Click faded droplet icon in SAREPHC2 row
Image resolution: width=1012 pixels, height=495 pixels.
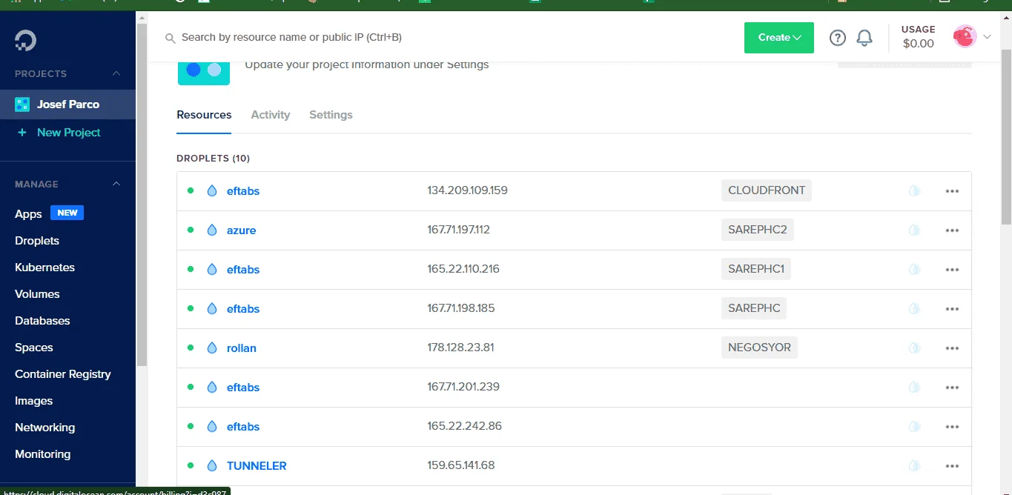click(914, 230)
